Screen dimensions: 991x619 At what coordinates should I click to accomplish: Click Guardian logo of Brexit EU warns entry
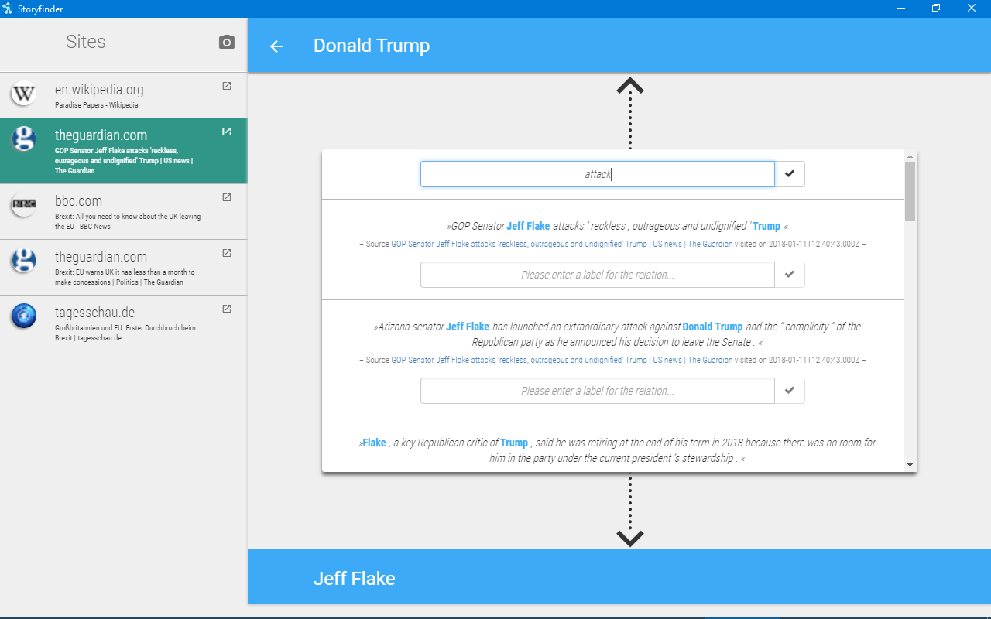coord(24,261)
